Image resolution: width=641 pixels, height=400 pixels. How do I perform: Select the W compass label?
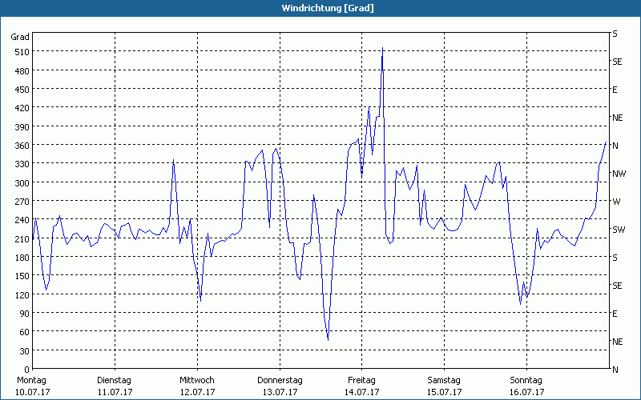point(616,202)
